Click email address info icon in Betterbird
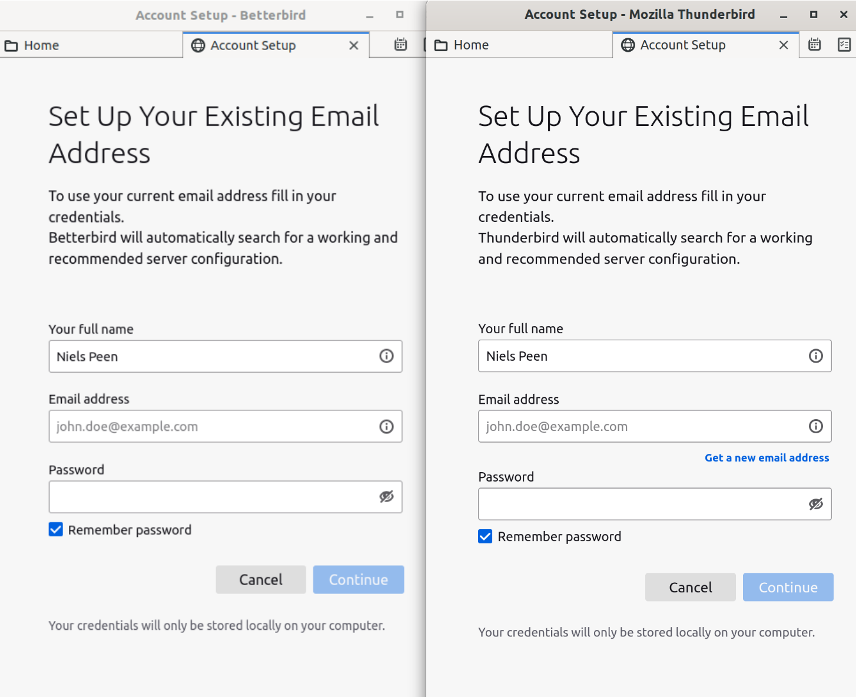Image resolution: width=856 pixels, height=697 pixels. point(386,427)
